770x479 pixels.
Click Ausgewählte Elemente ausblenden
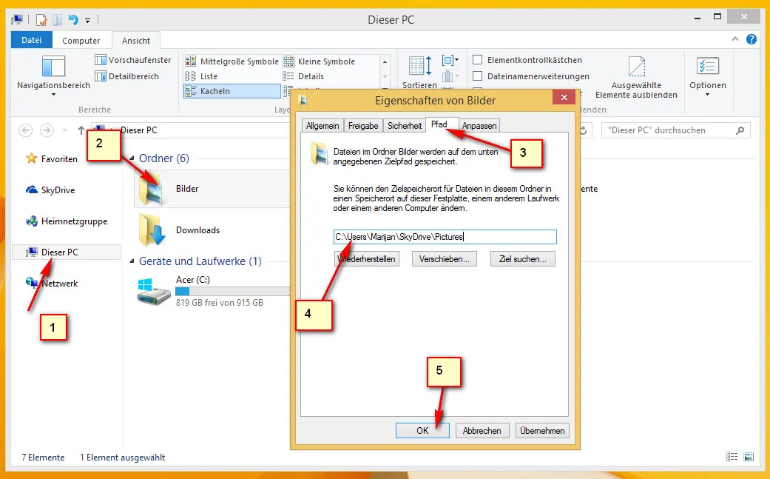pos(636,77)
